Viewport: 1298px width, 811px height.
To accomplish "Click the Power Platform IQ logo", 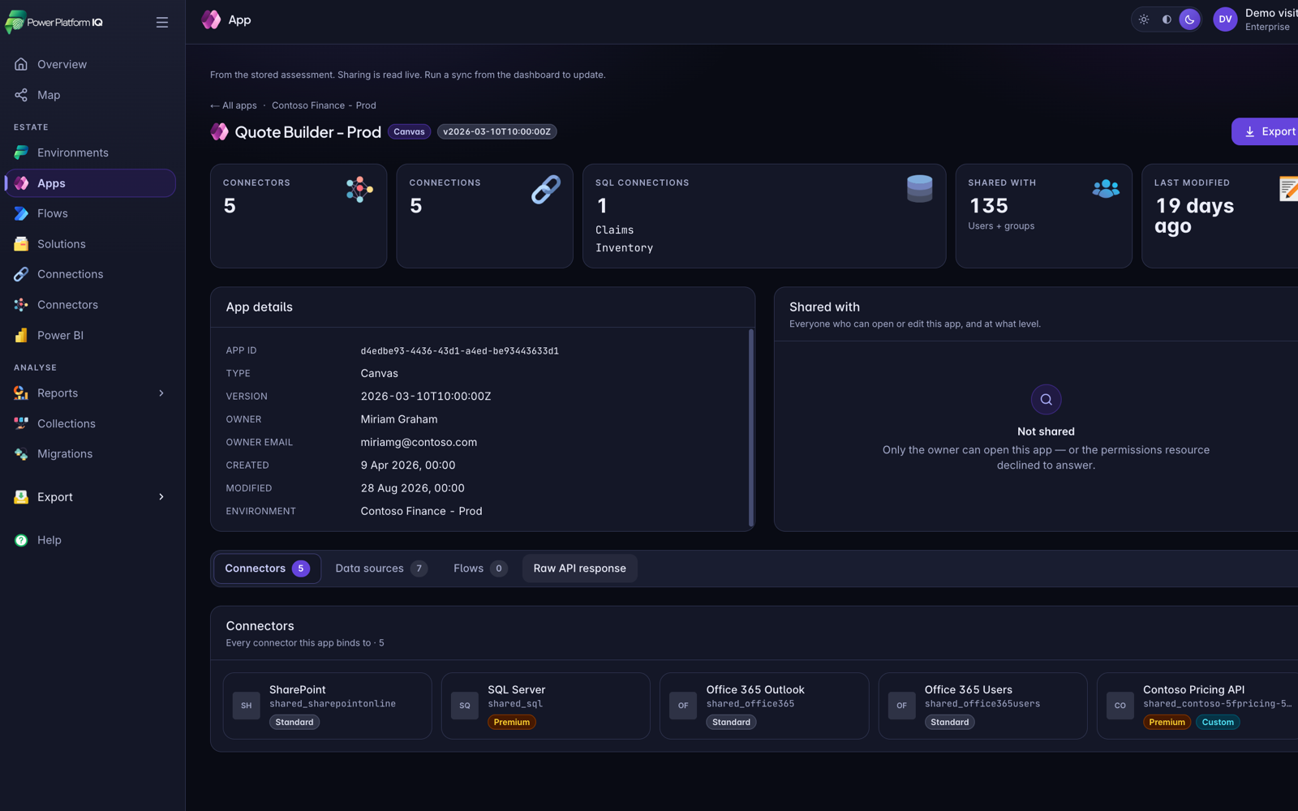I will click(x=54, y=22).
